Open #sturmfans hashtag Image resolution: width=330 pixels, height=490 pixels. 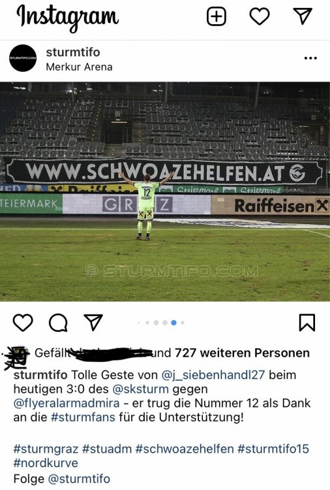(83, 417)
